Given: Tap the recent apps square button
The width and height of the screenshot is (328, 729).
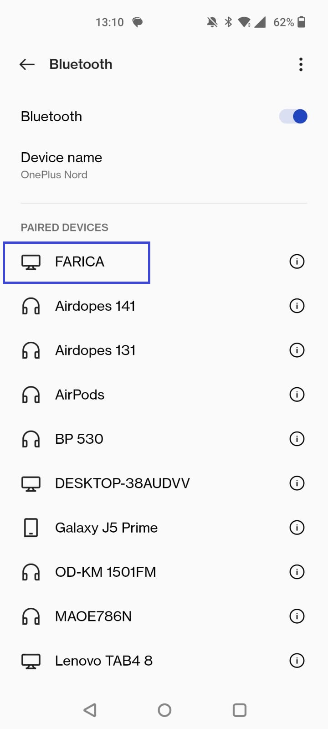Looking at the screenshot, I should (239, 710).
